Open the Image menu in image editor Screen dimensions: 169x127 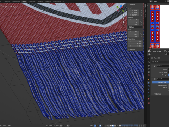coord(159,51)
